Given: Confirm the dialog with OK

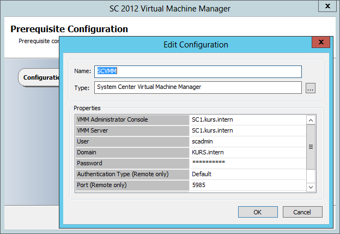Looking at the screenshot, I should pyautogui.click(x=258, y=212).
